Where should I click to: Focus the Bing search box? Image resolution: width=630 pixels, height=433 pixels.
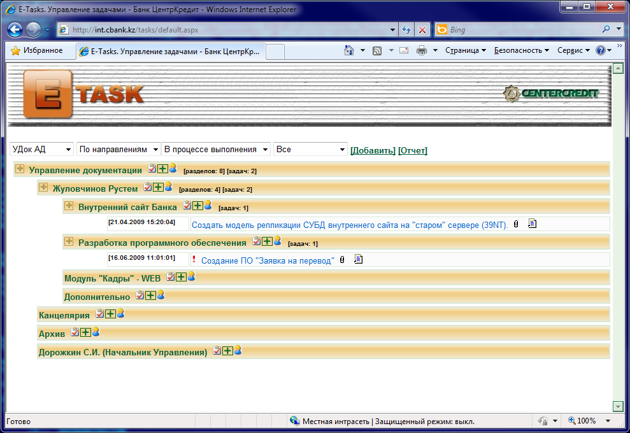tap(524, 30)
